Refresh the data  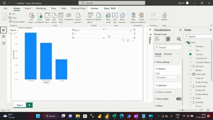tap(99, 17)
